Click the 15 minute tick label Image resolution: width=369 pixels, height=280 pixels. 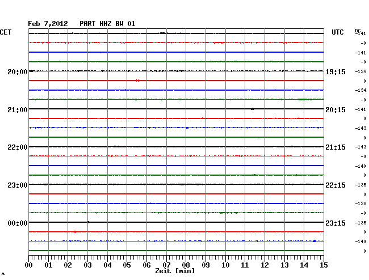tap(323, 265)
